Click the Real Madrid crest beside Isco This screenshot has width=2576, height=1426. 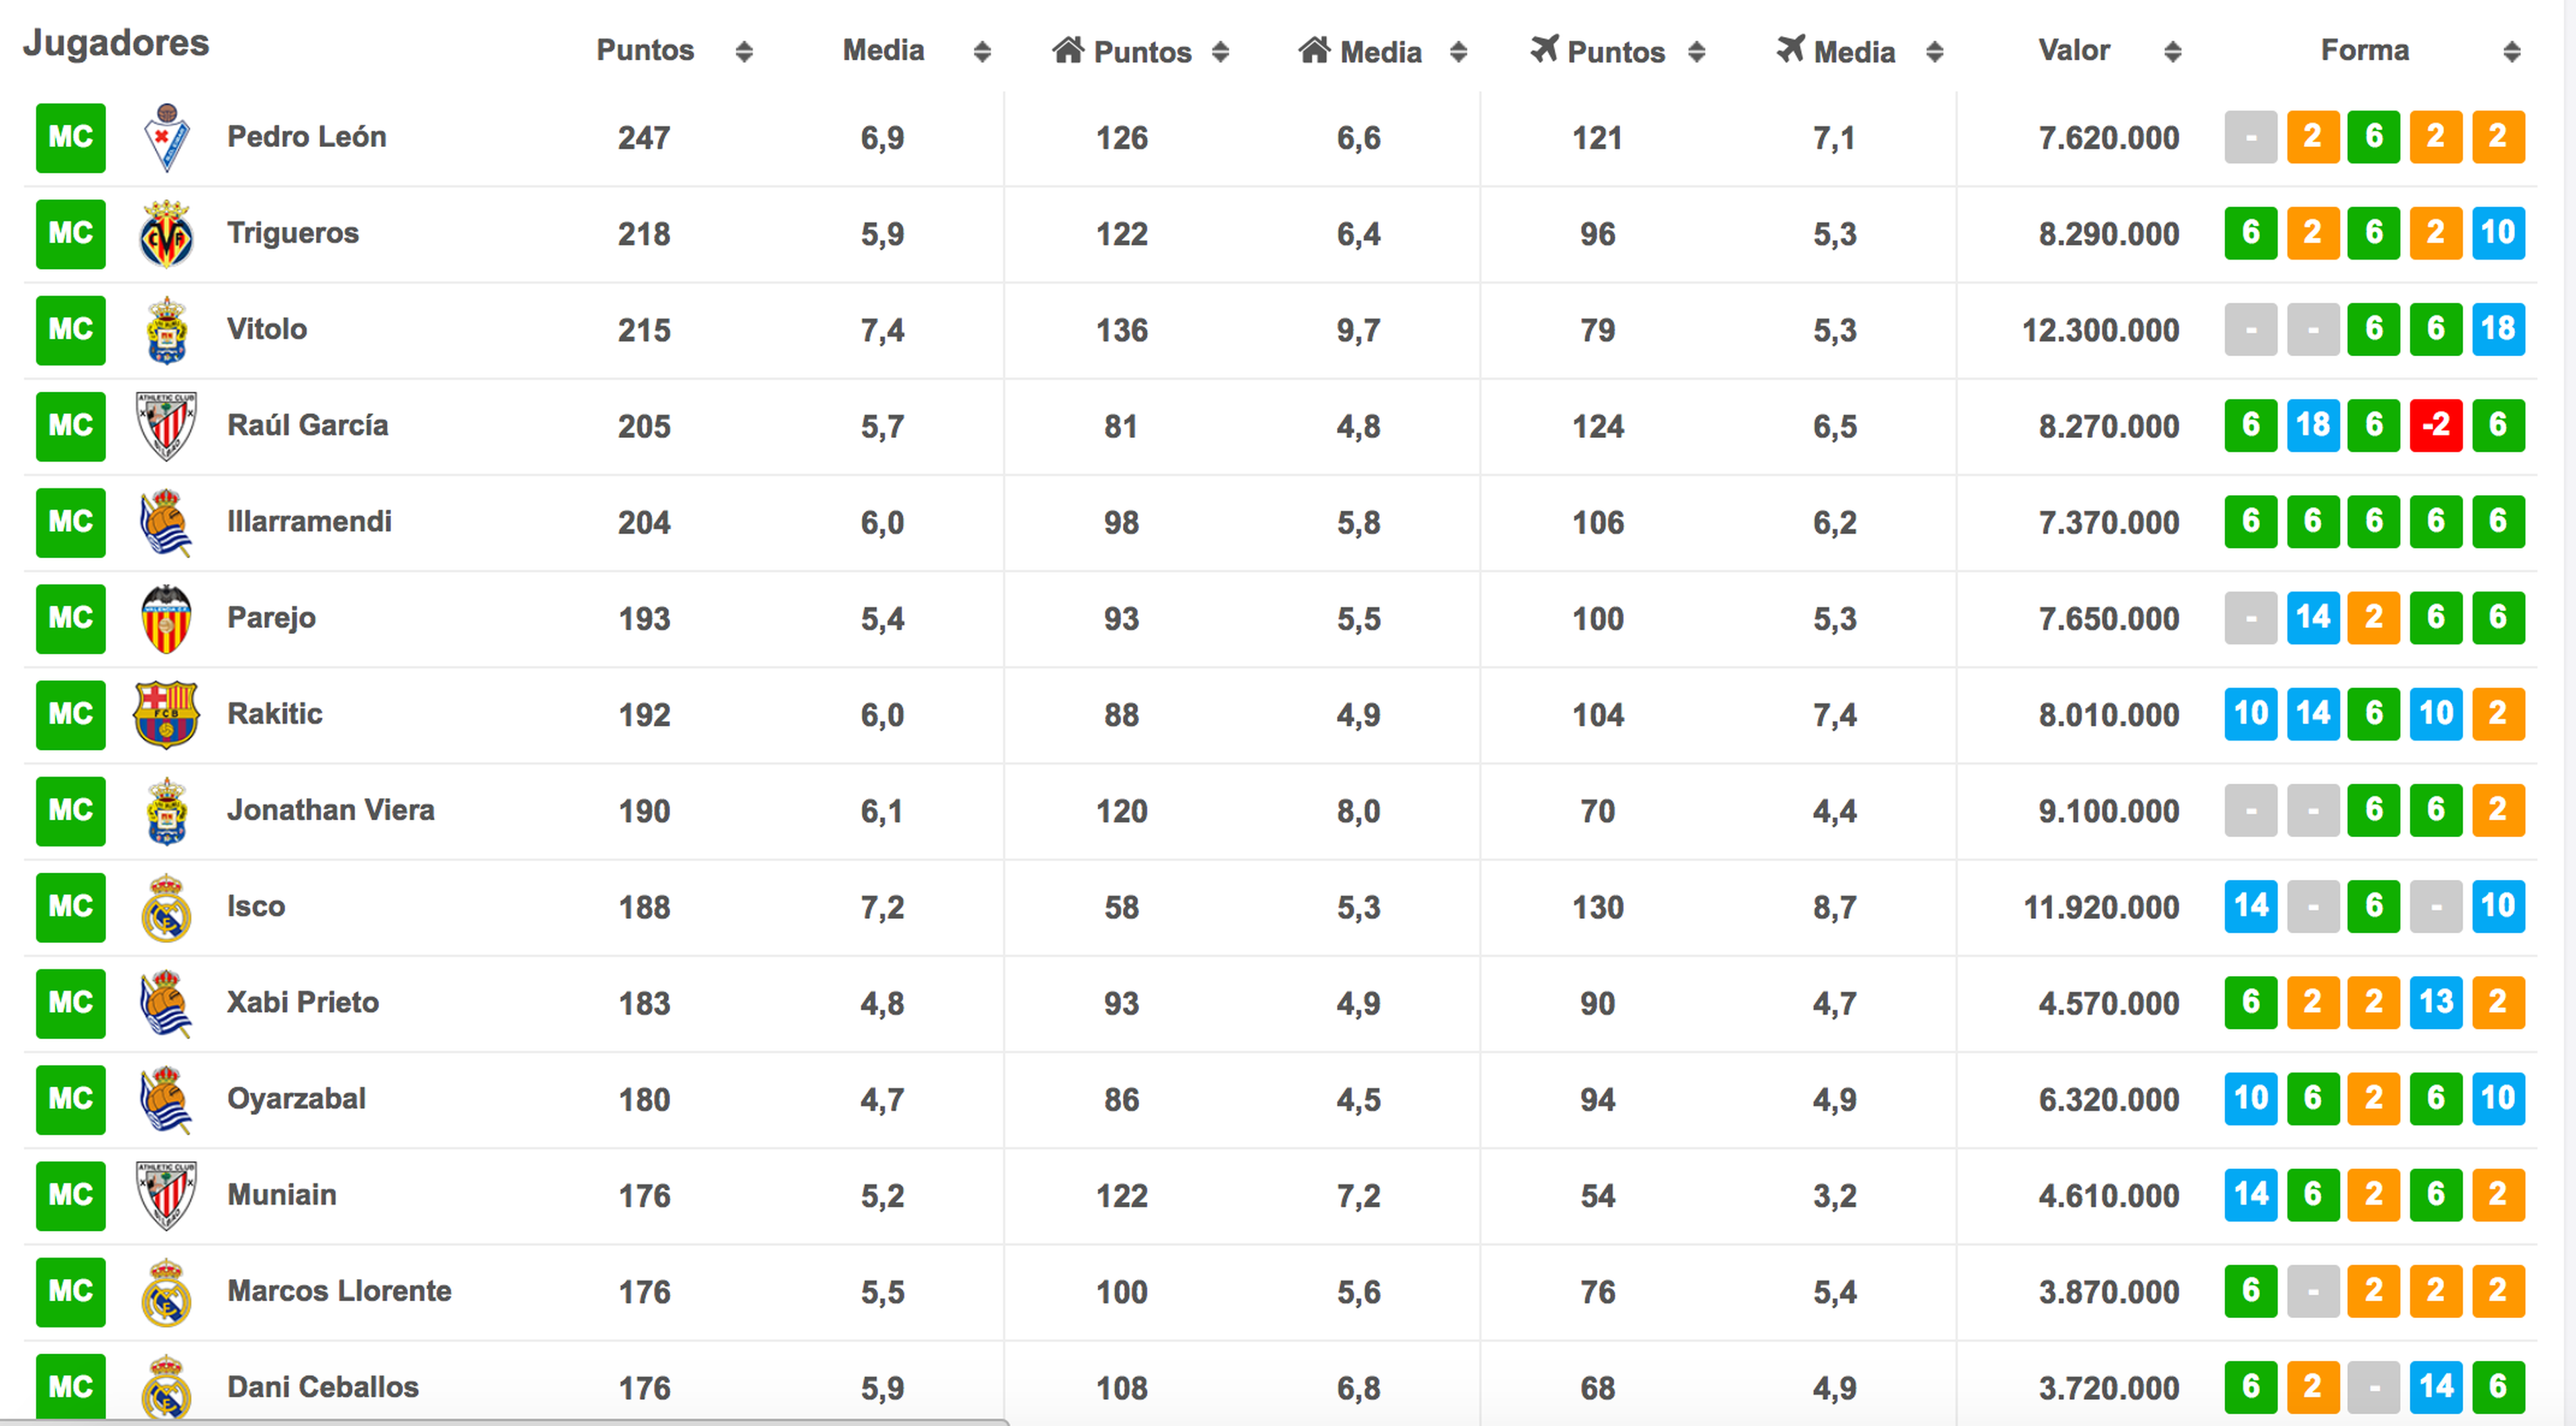pos(167,907)
